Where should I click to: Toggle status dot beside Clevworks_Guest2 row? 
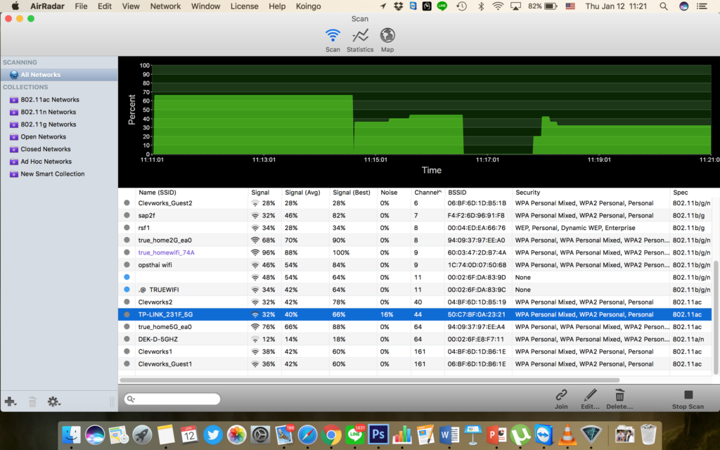127,203
